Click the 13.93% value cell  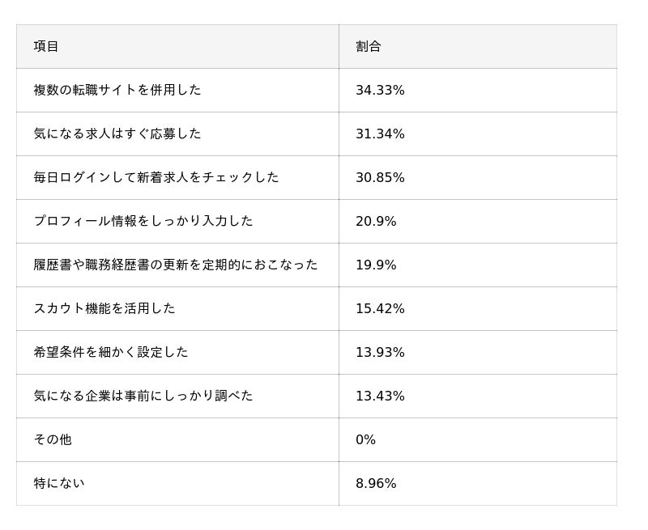click(x=380, y=353)
